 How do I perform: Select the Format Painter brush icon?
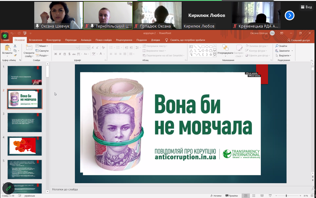15,55
